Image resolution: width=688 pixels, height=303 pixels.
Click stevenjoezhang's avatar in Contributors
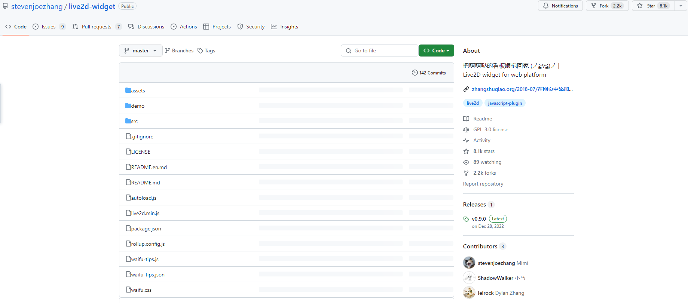coord(469,263)
